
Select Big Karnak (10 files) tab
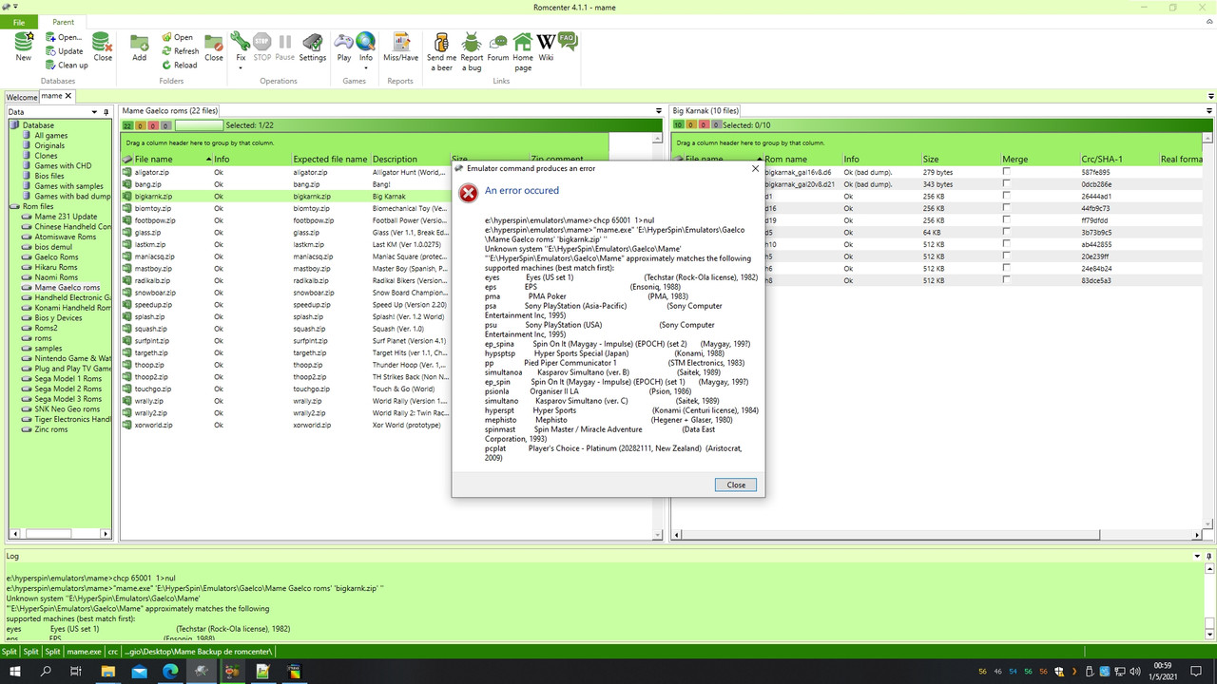705,111
